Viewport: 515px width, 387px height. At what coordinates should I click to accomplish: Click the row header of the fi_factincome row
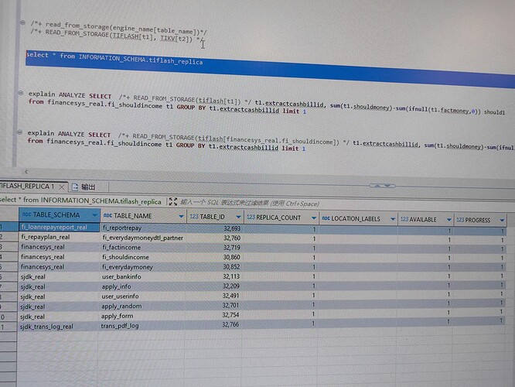click(x=5, y=246)
